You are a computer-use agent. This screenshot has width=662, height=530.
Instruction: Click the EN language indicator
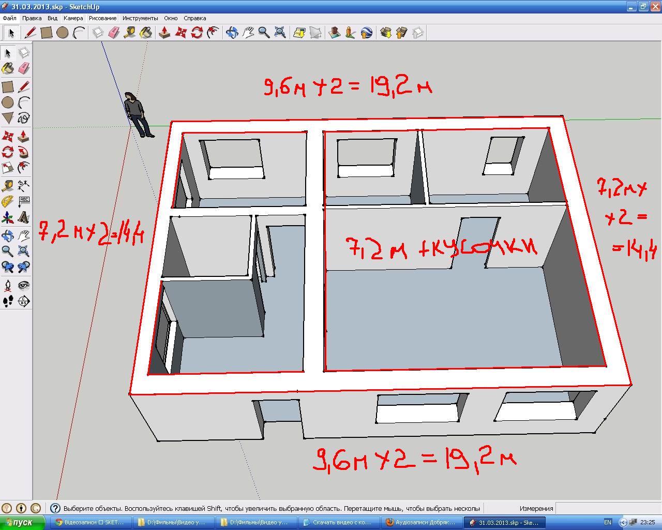point(608,522)
